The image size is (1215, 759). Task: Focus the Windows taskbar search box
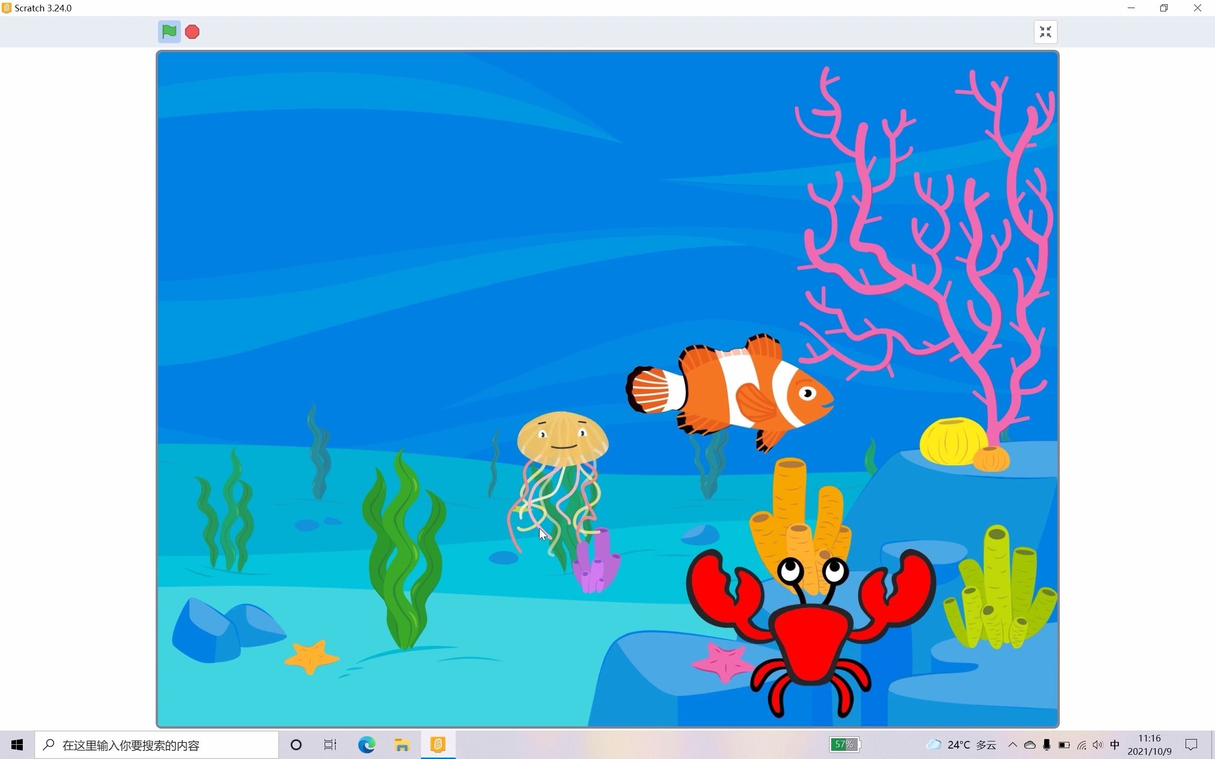(x=157, y=745)
